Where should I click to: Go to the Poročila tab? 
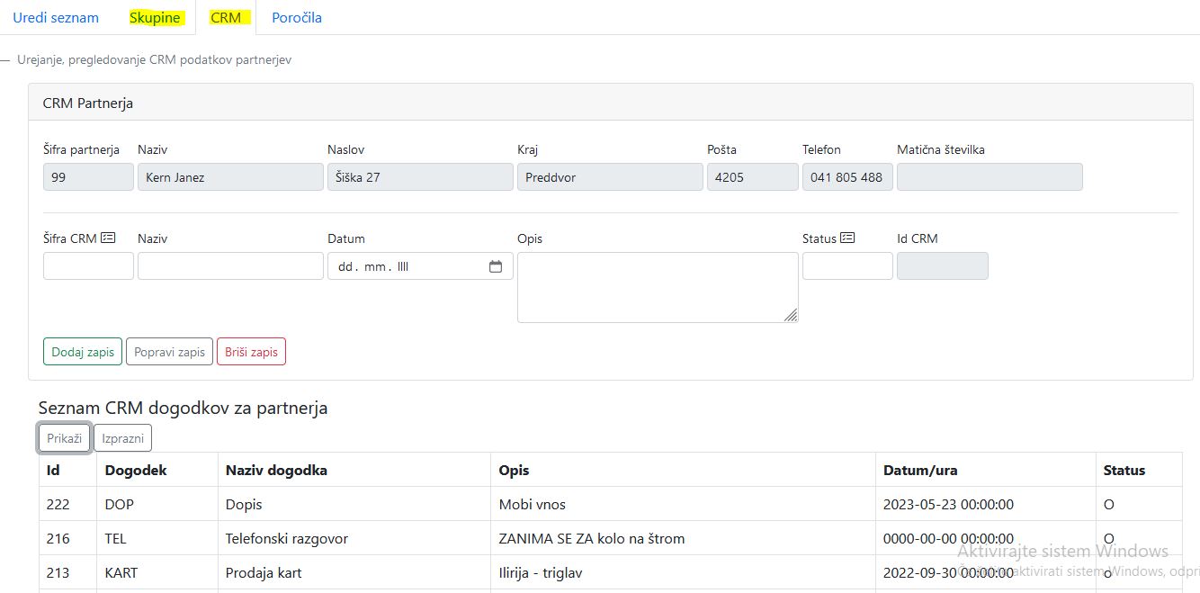click(x=297, y=18)
